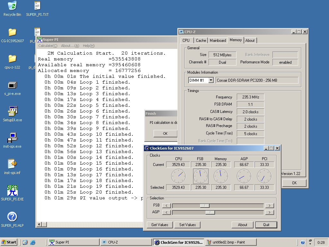The width and height of the screenshot is (329, 247).
Task: Click the Set Values button in ClockGen
Action: (187, 225)
